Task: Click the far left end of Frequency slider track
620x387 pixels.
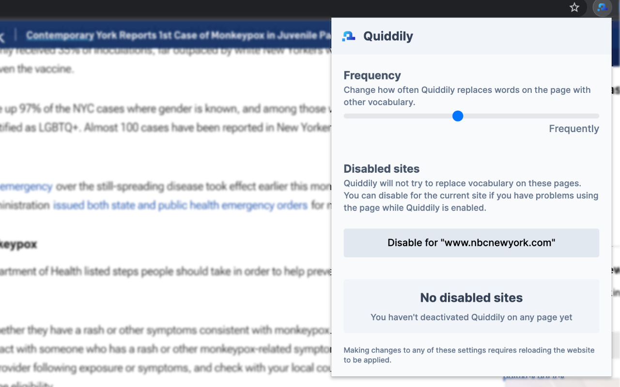Action: (345, 116)
